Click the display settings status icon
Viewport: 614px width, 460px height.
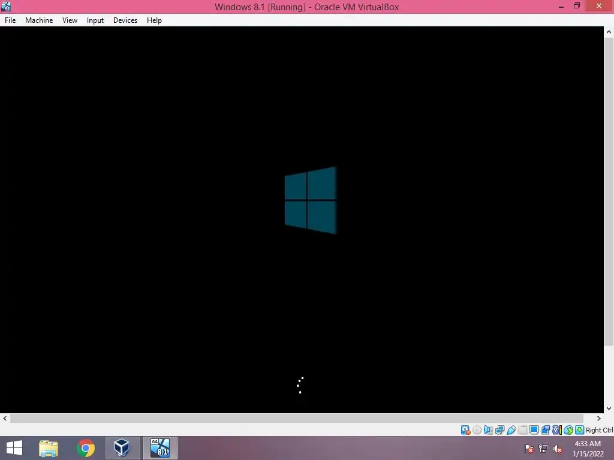point(534,430)
